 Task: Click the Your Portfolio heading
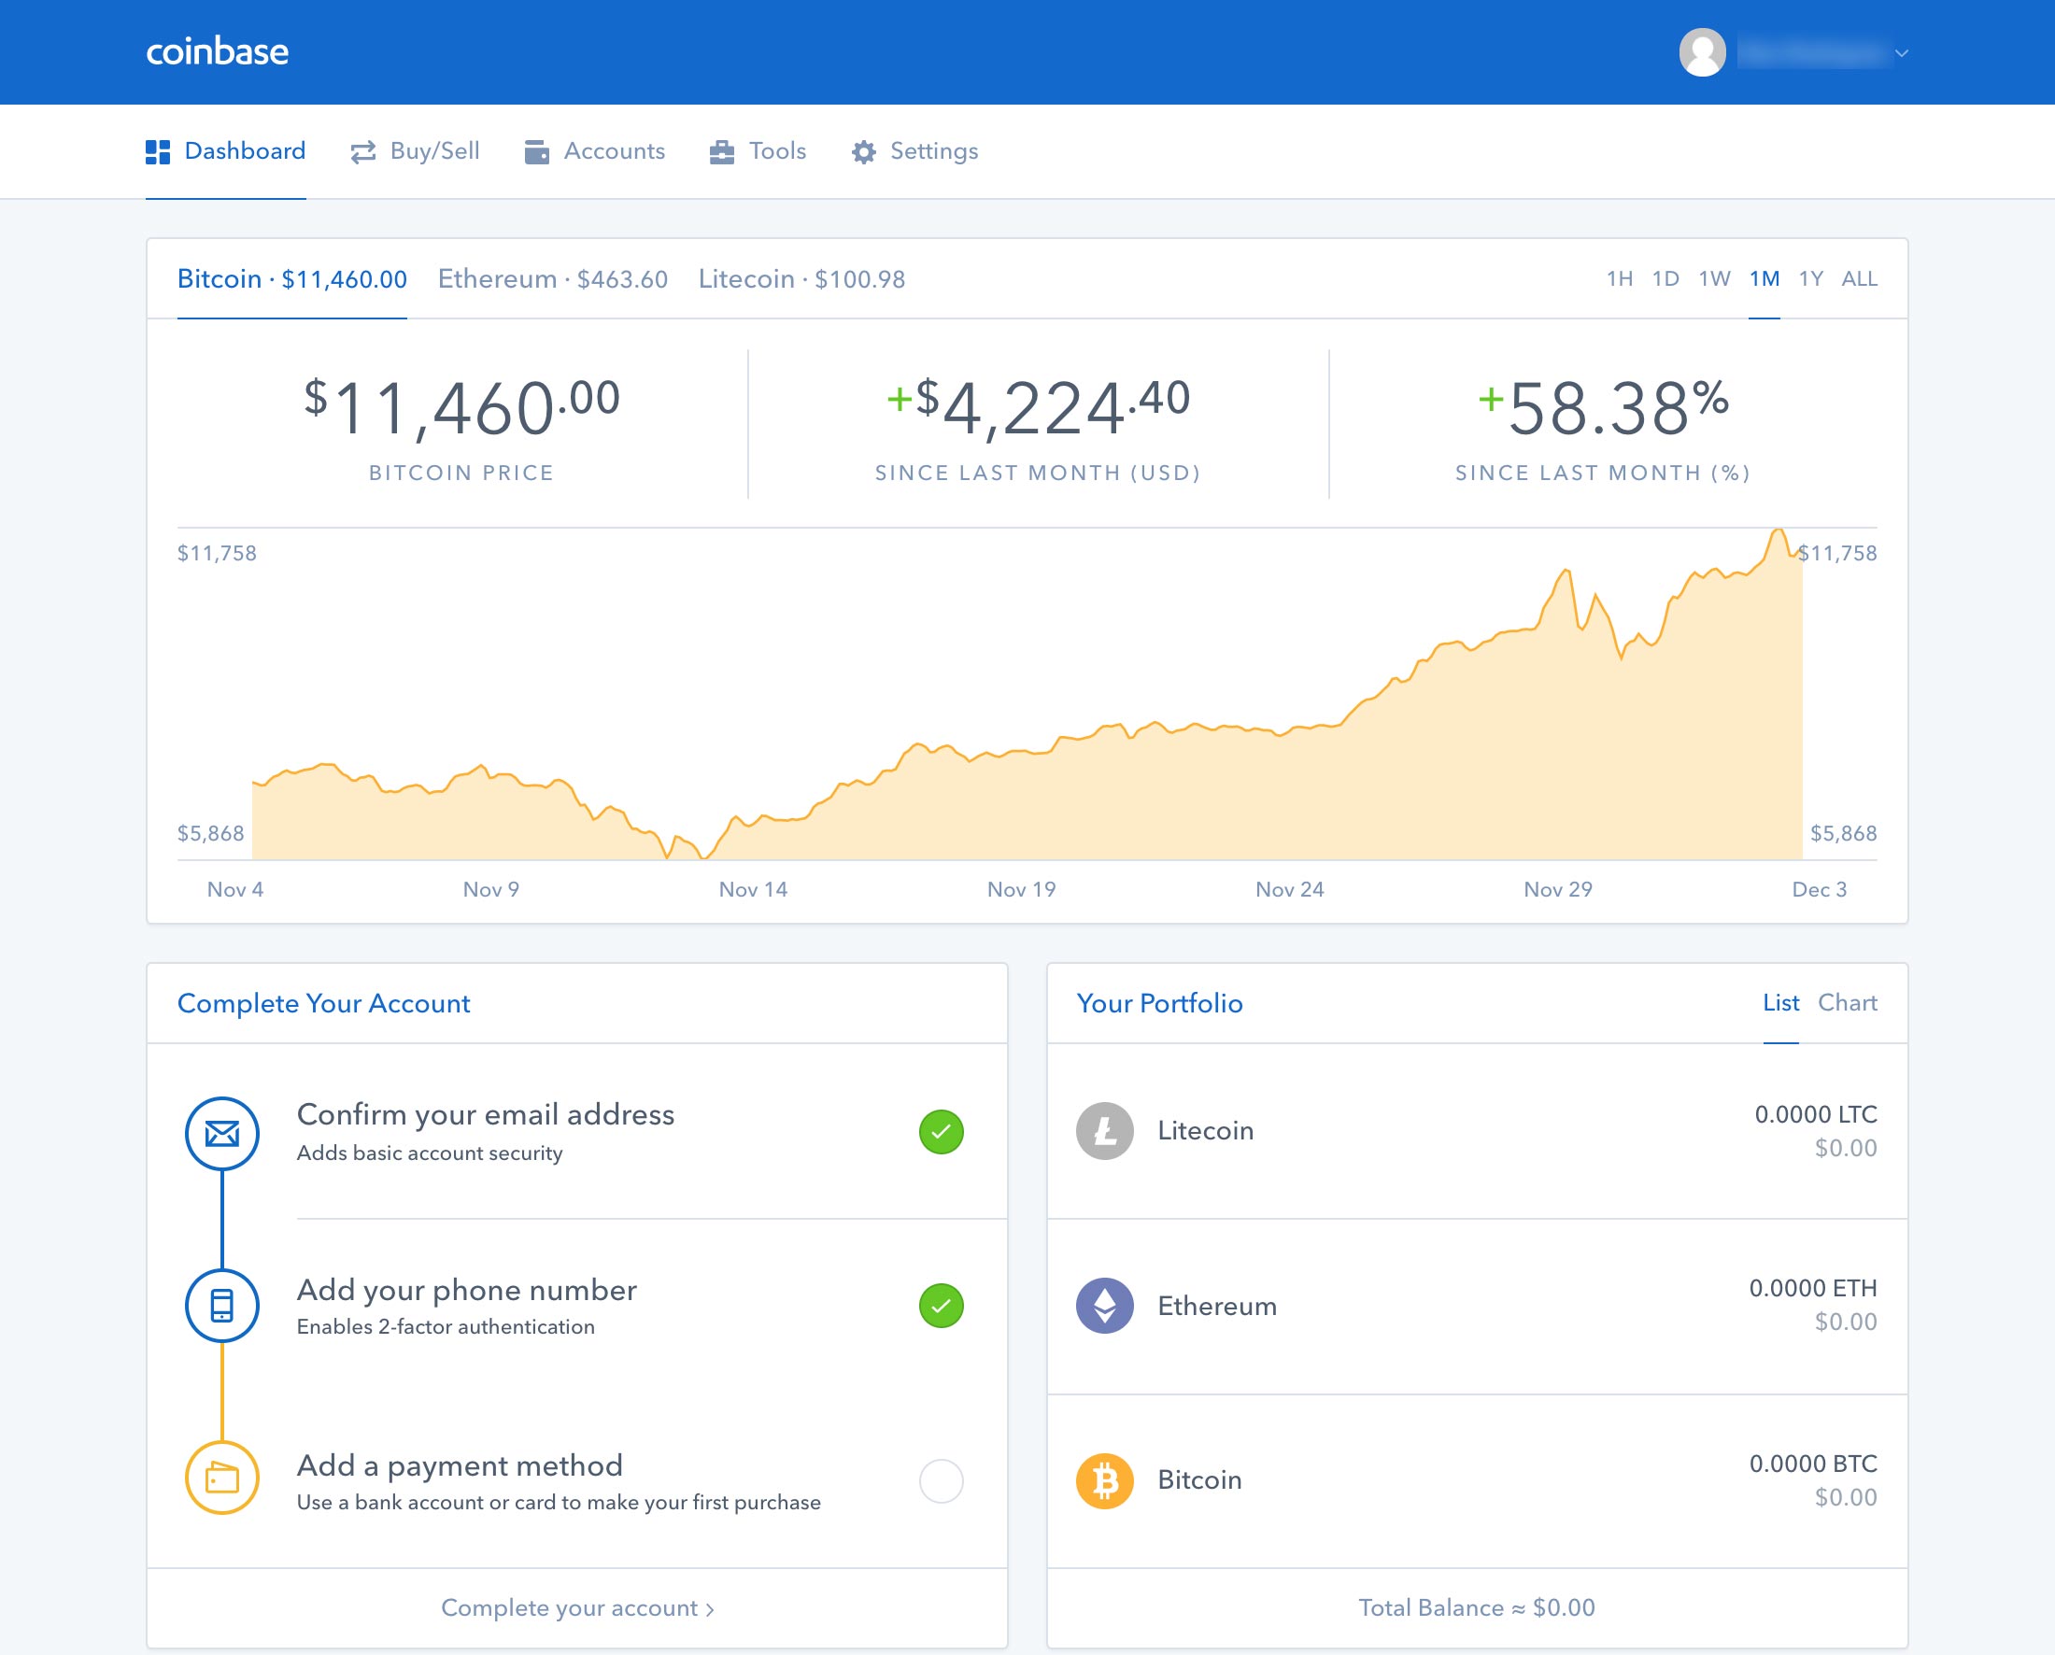point(1159,1004)
